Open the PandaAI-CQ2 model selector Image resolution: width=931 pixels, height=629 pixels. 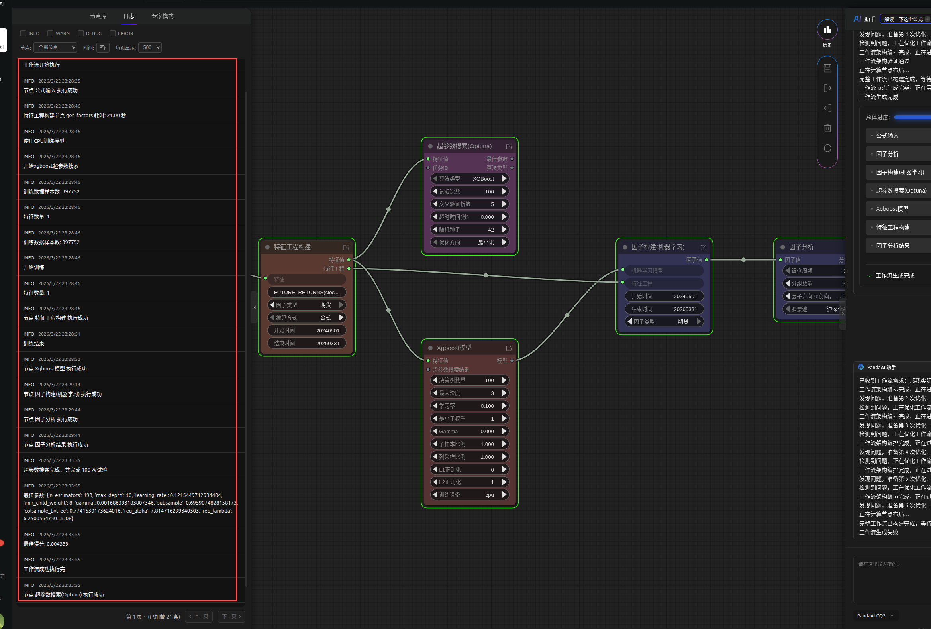(x=875, y=616)
